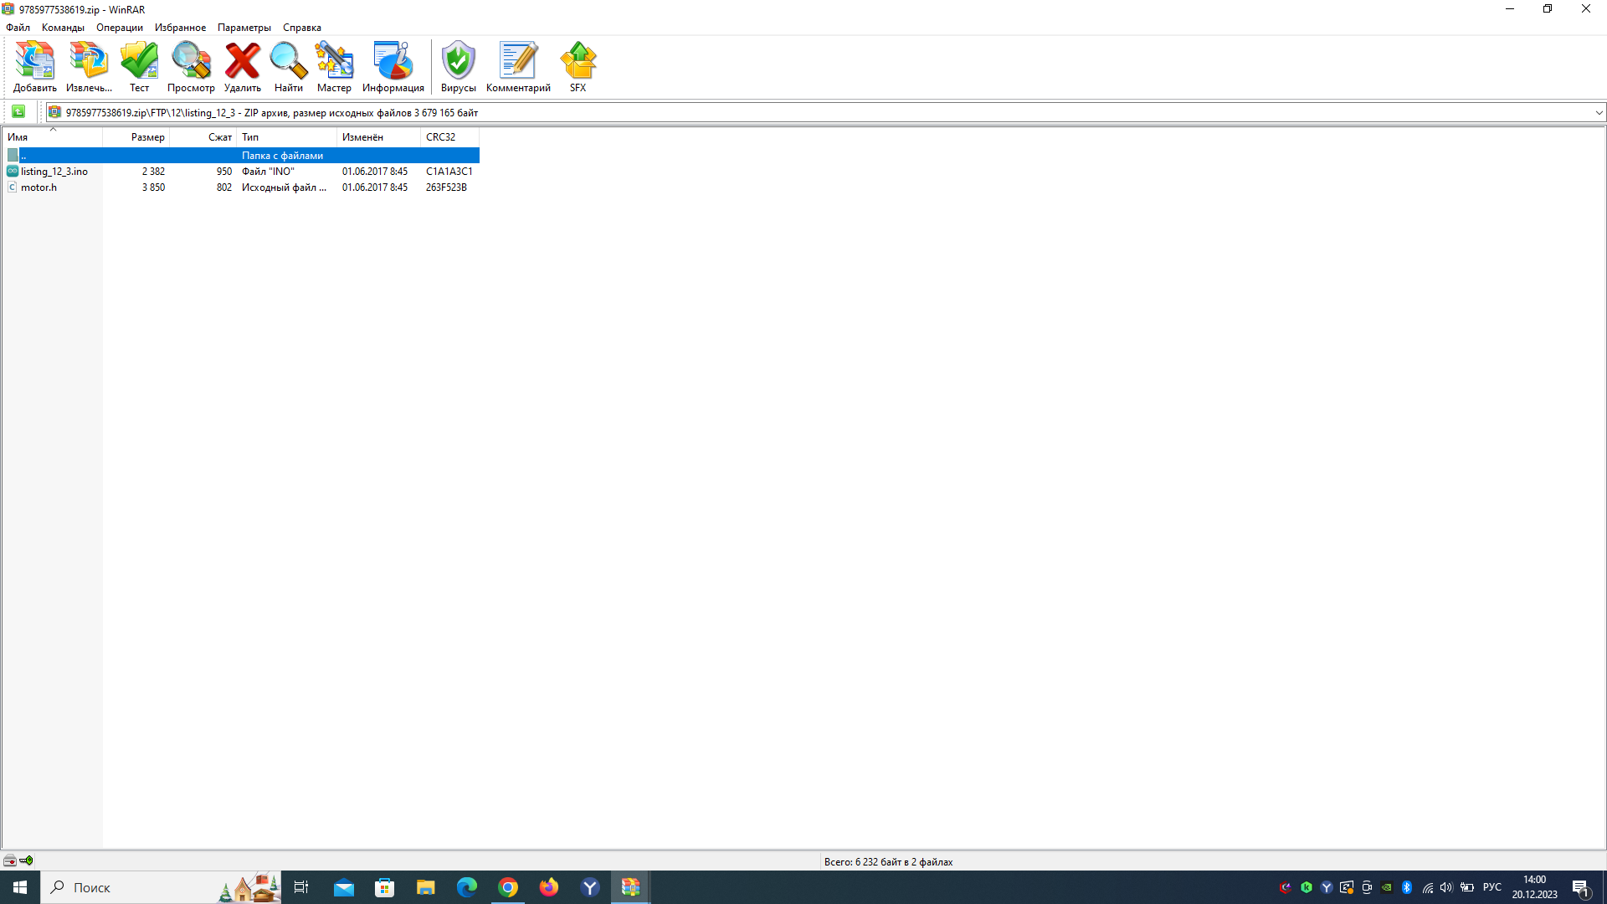Click the Извлечь (Extract) toolbar icon
1607x904 pixels.
click(x=89, y=67)
